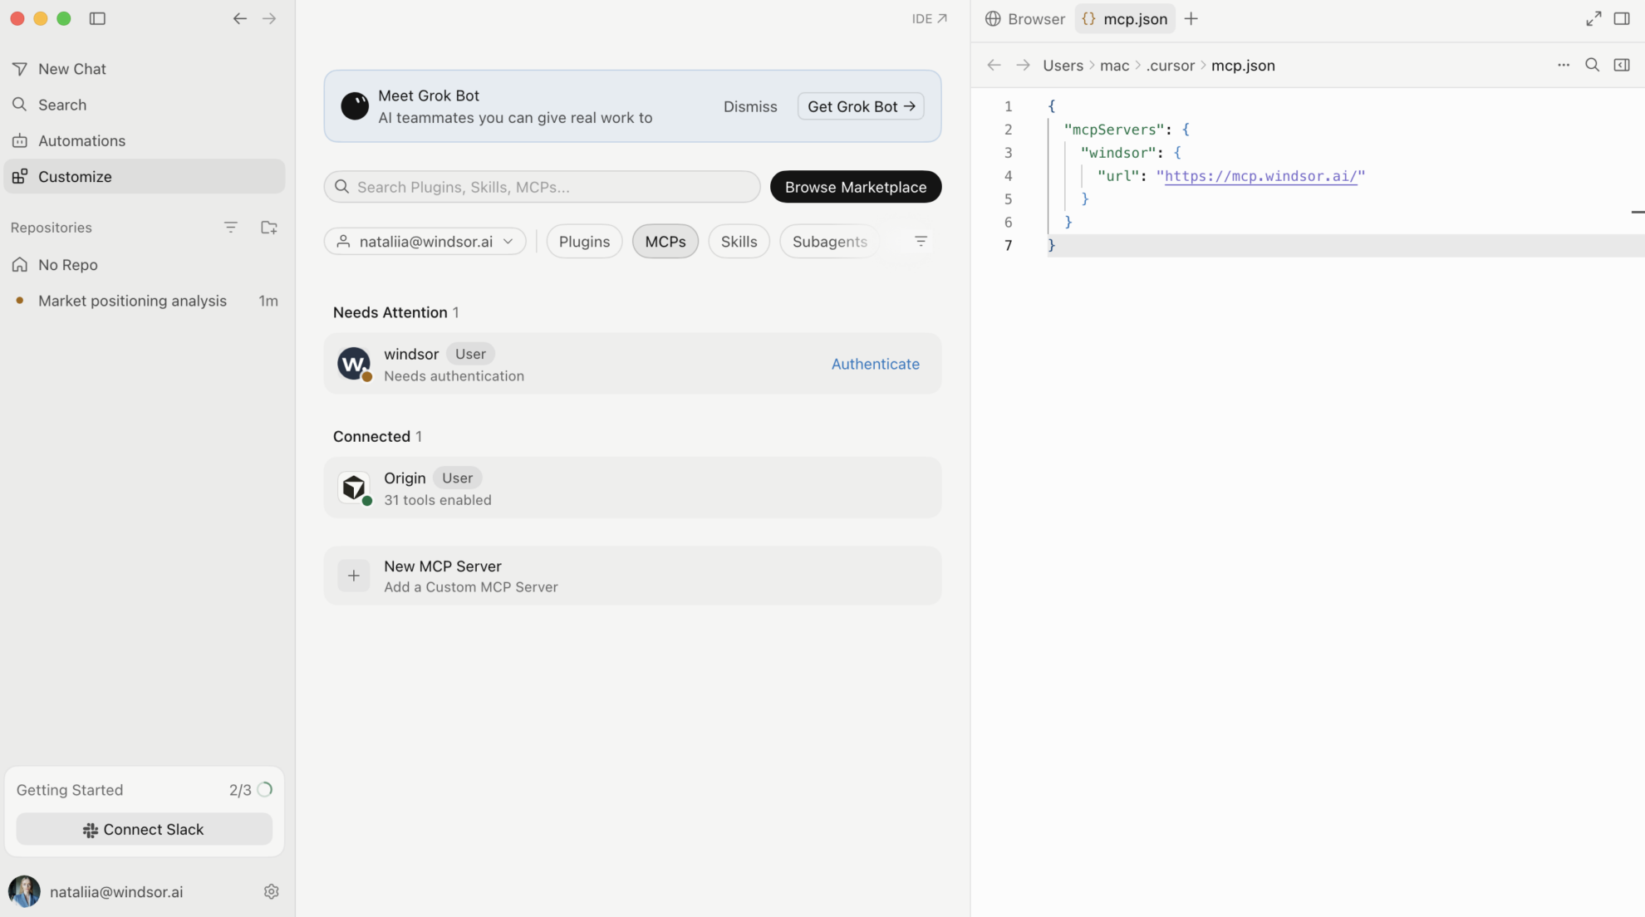Toggle the left sidebar panel icon
This screenshot has width=1645, height=917.
[97, 18]
